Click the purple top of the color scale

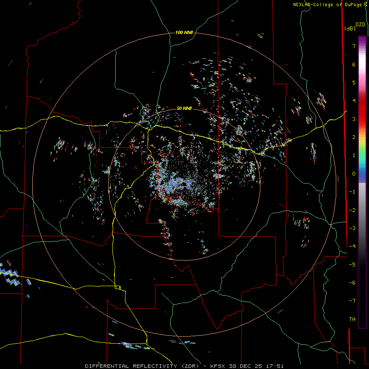362,41
